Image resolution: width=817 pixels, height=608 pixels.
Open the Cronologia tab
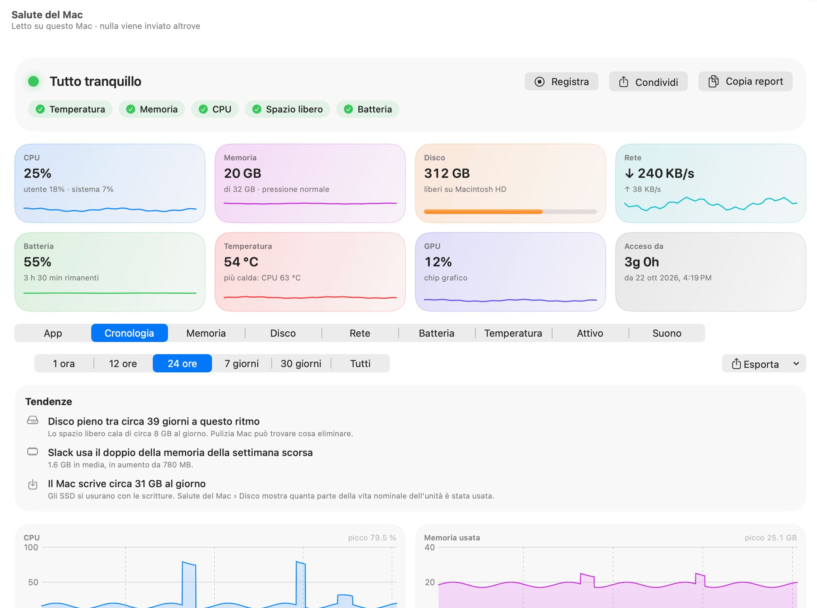pos(130,333)
